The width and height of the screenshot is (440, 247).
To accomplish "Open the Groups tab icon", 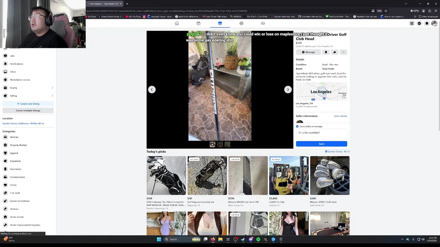I will 241,23.
